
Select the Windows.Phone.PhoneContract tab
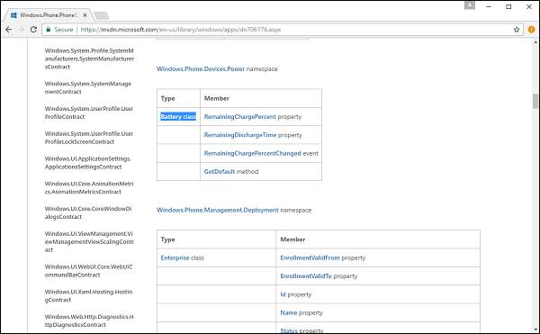click(x=47, y=15)
